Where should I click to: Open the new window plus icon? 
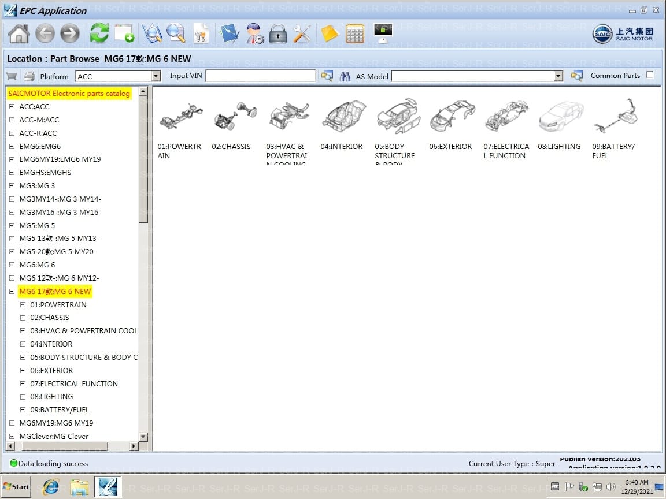pos(124,33)
